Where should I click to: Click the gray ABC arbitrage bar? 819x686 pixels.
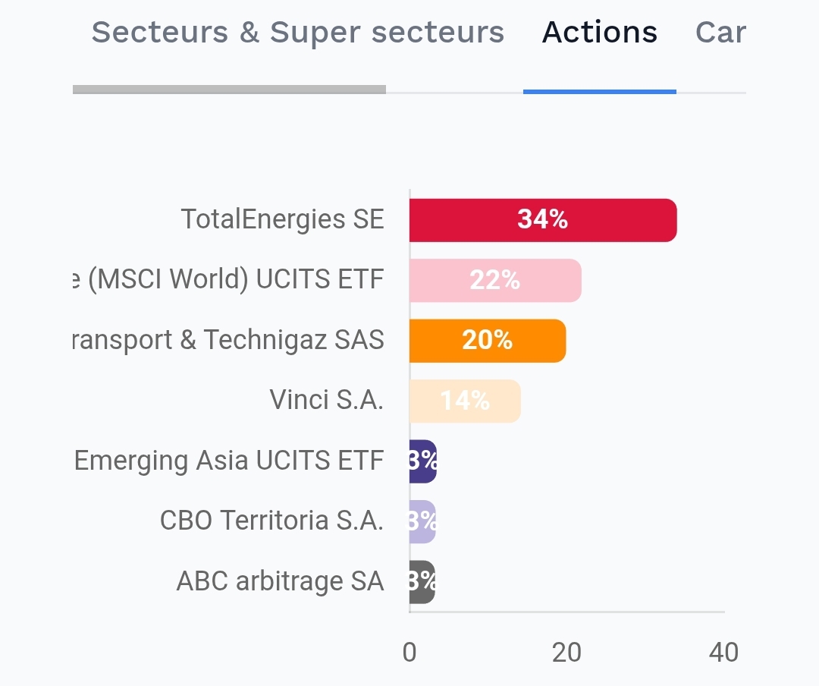point(422,582)
